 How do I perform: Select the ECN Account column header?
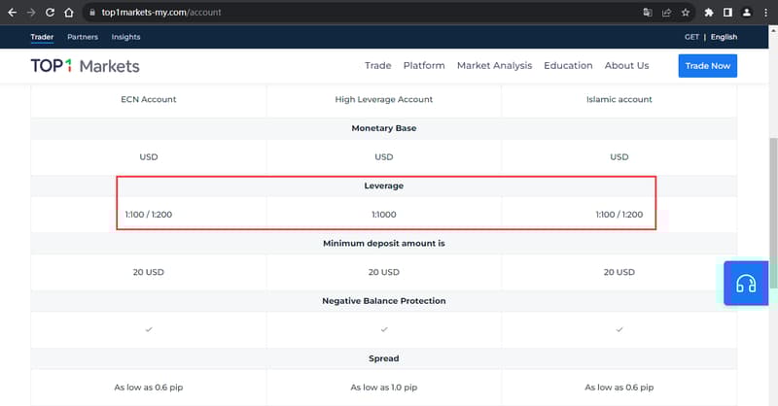click(149, 99)
